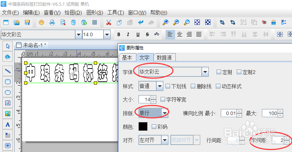The height and width of the screenshot is (152, 292).
Task: Apply italic formatting with I button
Action: coord(128,34)
